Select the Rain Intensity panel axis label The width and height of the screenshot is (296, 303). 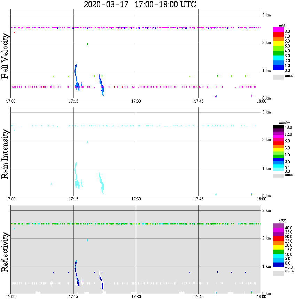(5, 154)
